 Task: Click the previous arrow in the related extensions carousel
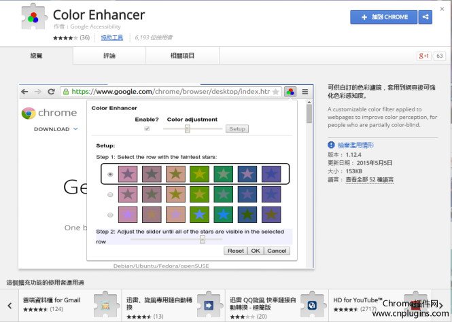[x=10, y=306]
